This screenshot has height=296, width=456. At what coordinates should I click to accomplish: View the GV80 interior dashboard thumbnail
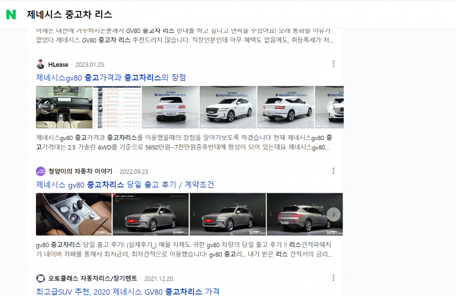[64, 107]
